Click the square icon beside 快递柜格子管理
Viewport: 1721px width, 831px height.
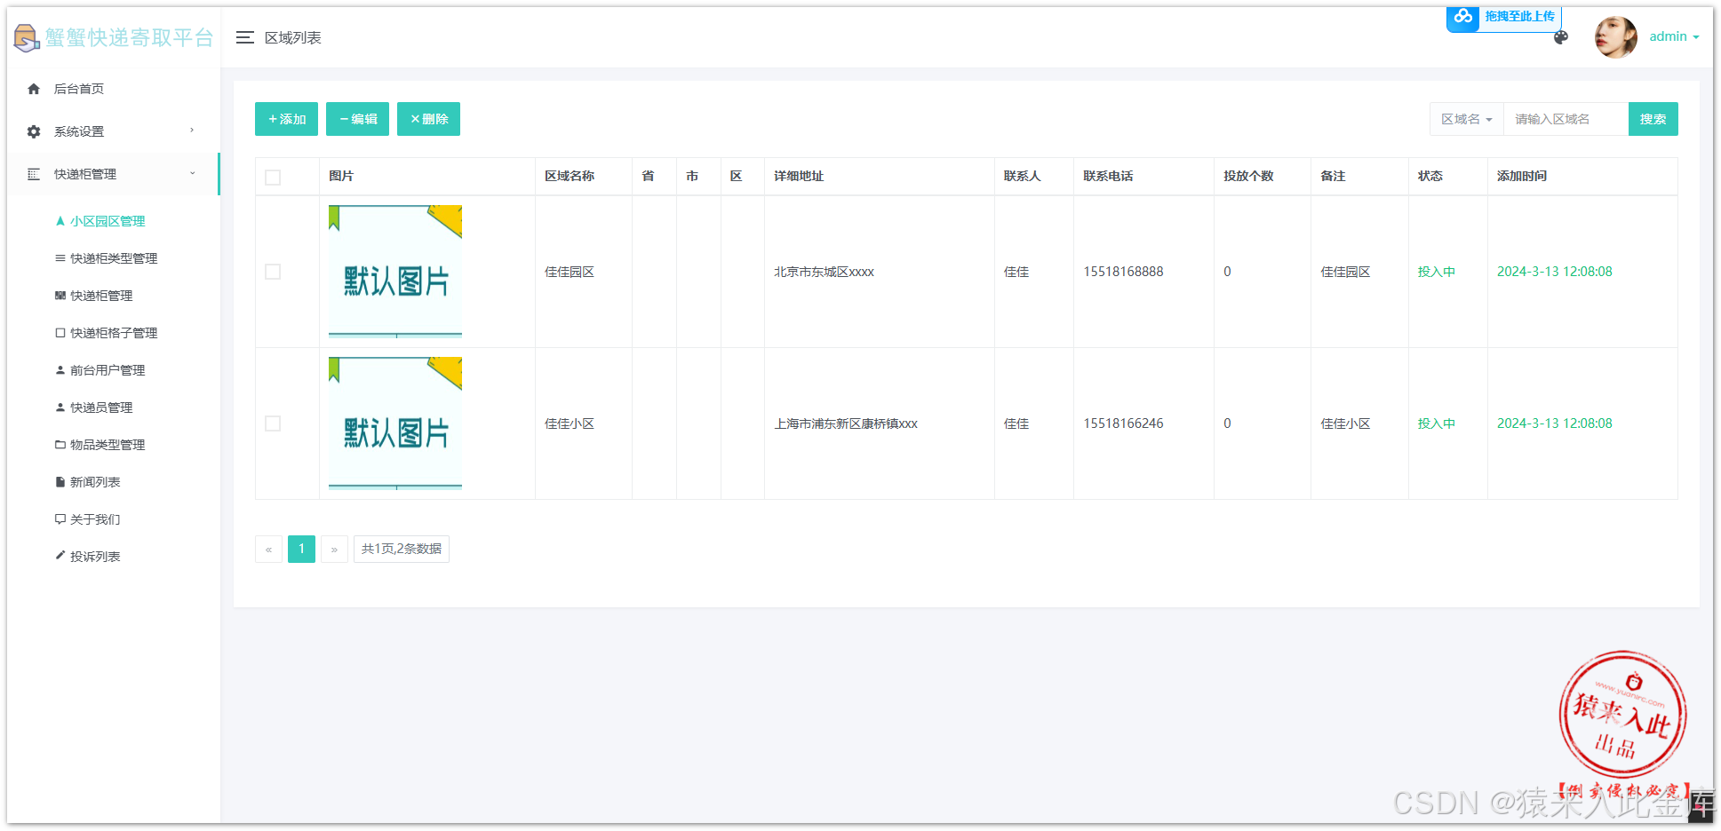pyautogui.click(x=60, y=333)
